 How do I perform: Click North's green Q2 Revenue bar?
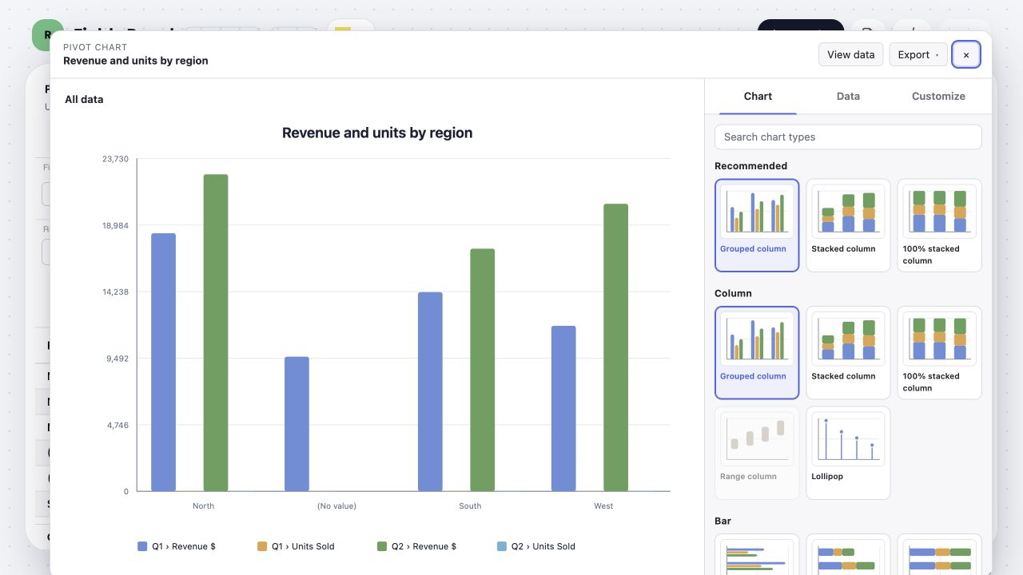click(216, 333)
